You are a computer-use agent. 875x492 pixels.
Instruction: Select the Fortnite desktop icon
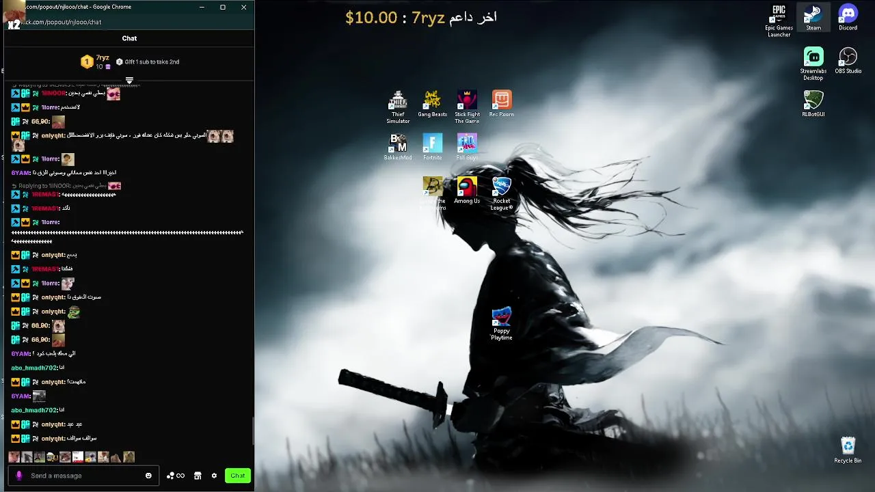click(432, 147)
